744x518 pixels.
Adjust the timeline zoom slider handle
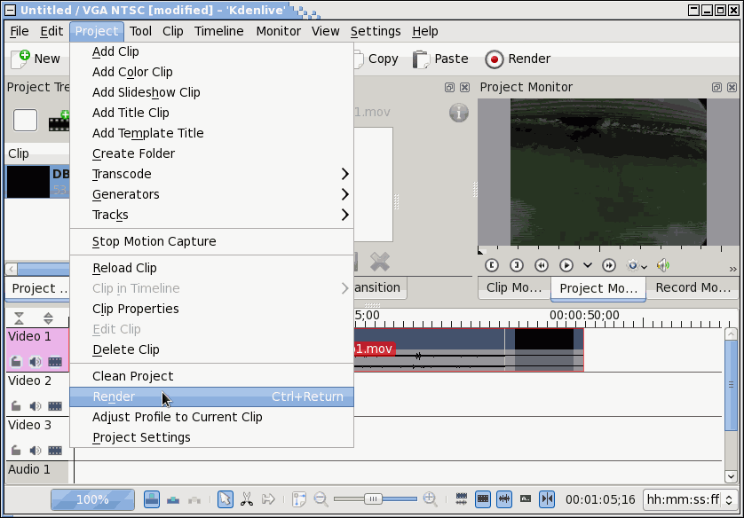pos(373,499)
